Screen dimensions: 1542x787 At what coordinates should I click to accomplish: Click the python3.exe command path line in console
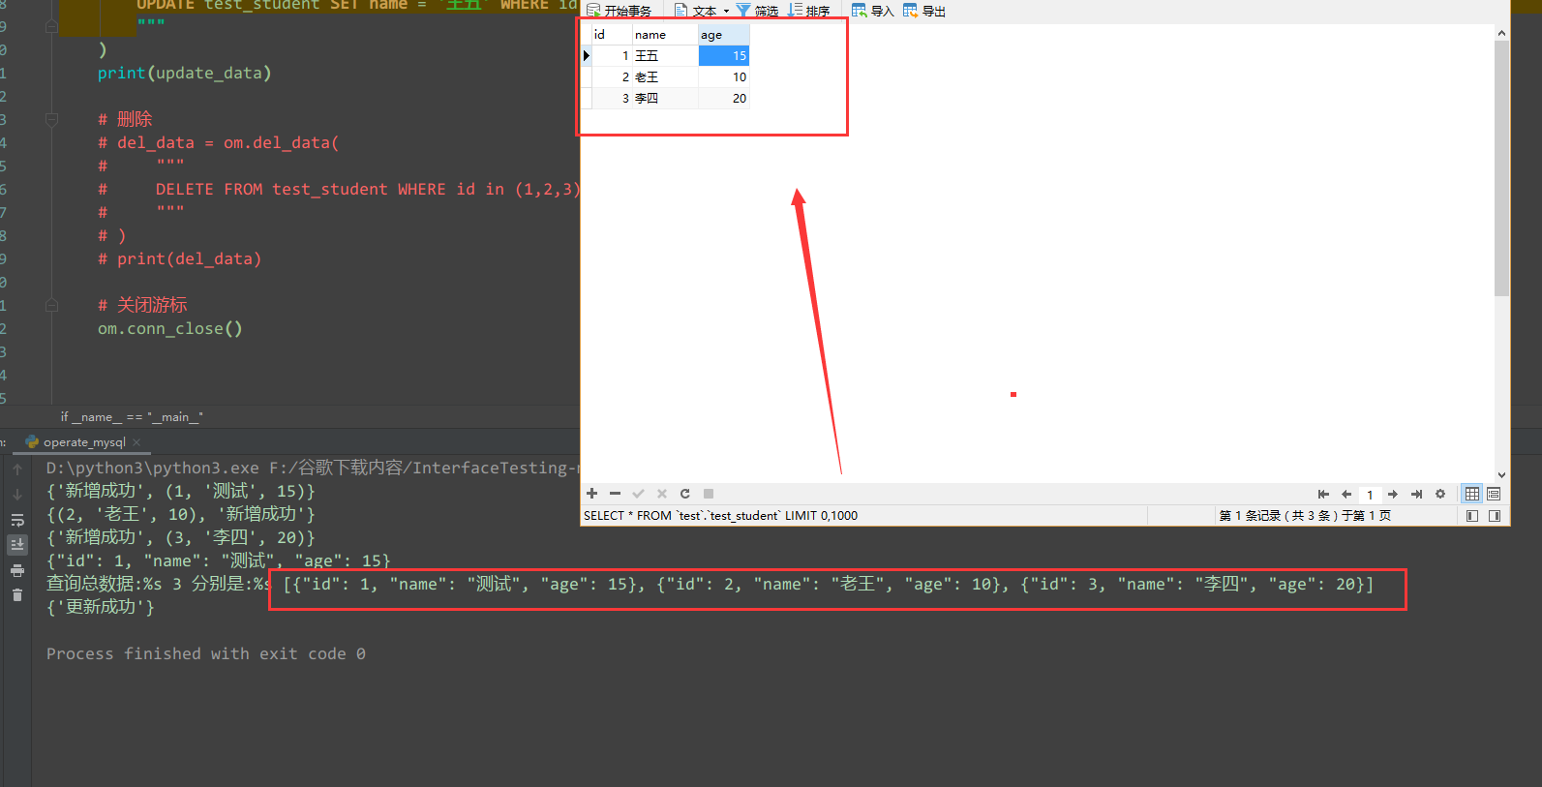click(313, 469)
